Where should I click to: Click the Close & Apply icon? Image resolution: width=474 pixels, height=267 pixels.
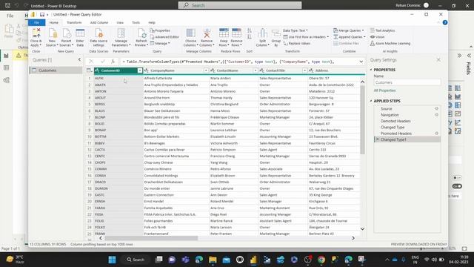tap(36, 33)
